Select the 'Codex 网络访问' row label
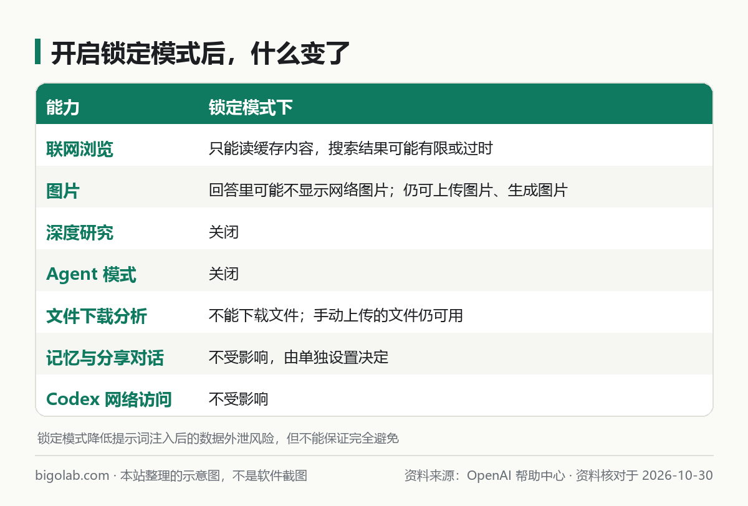Image resolution: width=748 pixels, height=506 pixels. click(x=109, y=400)
